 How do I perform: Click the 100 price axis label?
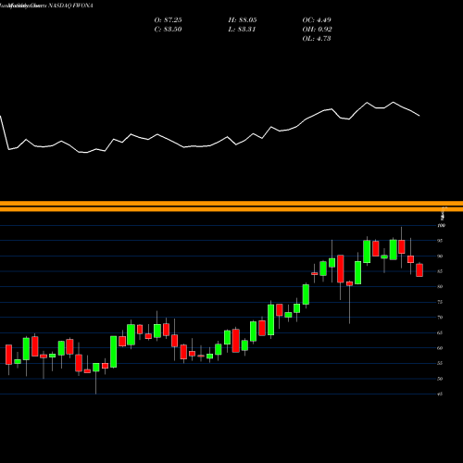[x=442, y=226]
